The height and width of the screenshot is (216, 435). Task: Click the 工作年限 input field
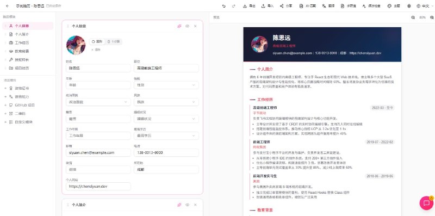pos(98,136)
